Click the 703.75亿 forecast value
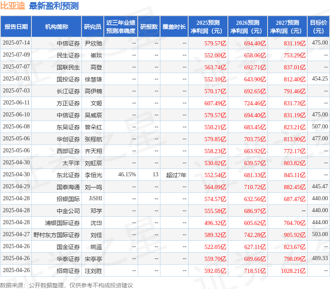The width and height of the screenshot is (330, 289). [x=255, y=140]
